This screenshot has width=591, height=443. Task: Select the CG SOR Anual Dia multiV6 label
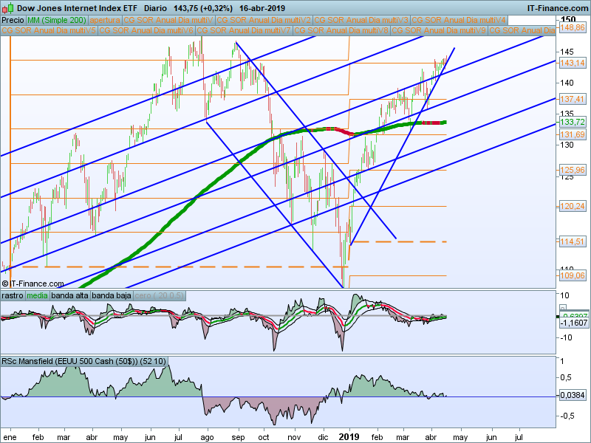point(146,30)
